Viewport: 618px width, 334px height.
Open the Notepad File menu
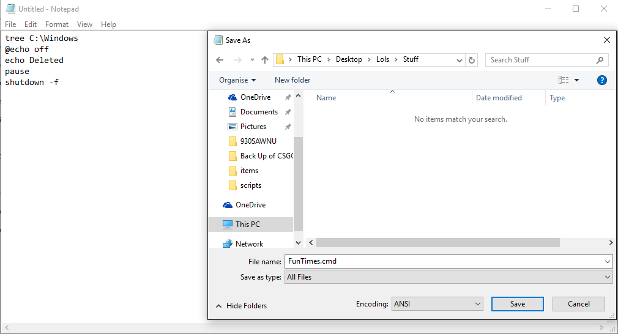point(10,24)
